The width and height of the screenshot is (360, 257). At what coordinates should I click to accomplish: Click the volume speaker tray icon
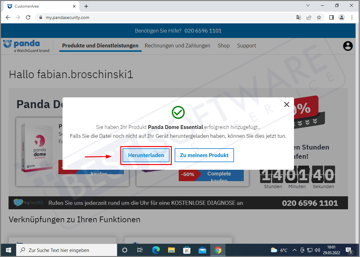[317, 250]
